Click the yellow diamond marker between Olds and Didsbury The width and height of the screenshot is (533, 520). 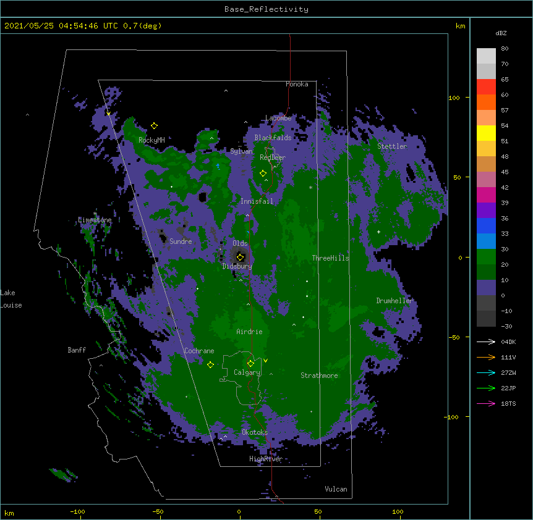240,257
